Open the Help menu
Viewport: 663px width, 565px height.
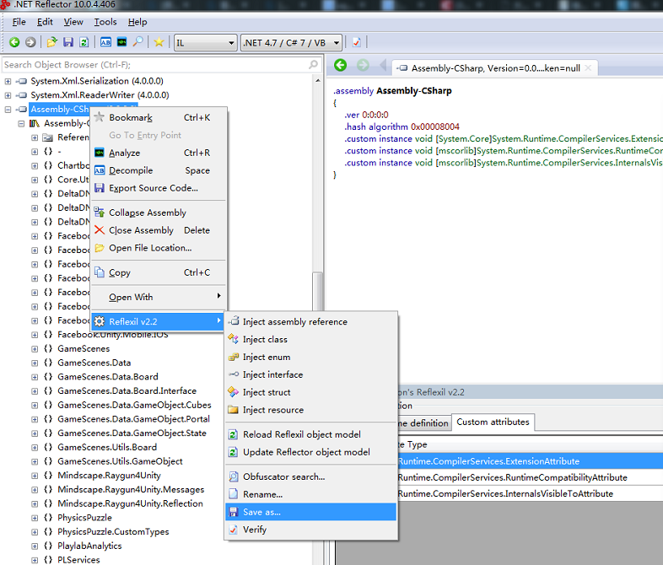point(137,22)
